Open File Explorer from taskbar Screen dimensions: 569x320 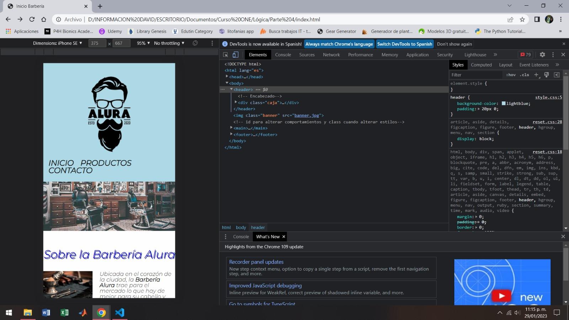(x=27, y=313)
